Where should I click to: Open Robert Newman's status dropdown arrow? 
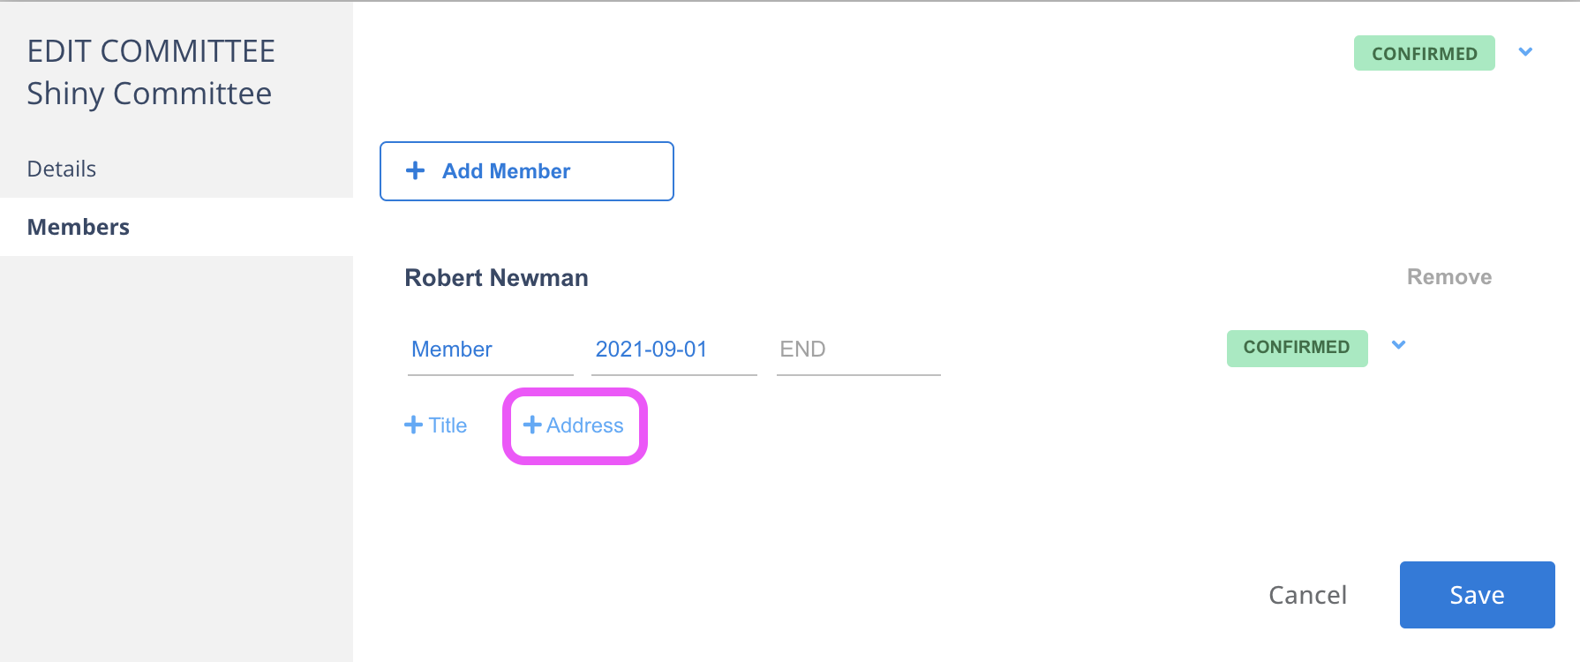click(x=1398, y=345)
